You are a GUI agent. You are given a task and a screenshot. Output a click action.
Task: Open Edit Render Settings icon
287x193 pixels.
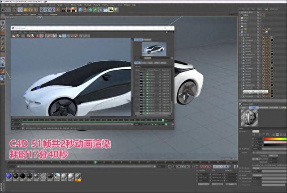74,9
